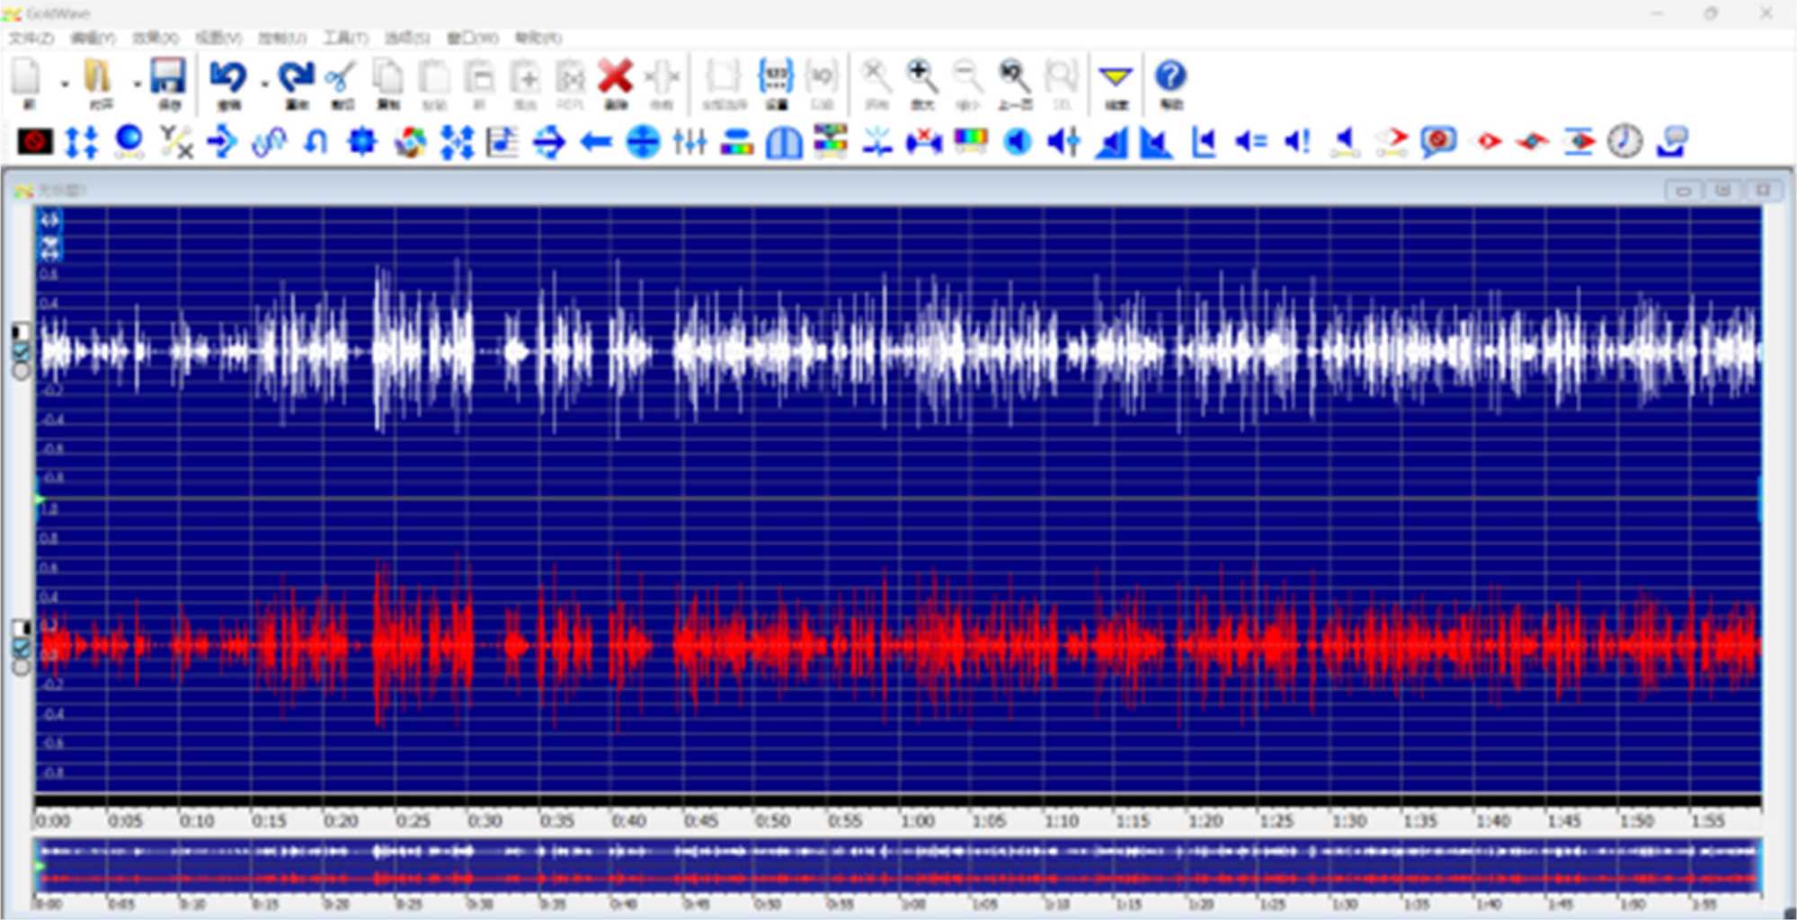The width and height of the screenshot is (1797, 920).
Task: Open the dropdown arrow beside New
Action: tap(65, 84)
